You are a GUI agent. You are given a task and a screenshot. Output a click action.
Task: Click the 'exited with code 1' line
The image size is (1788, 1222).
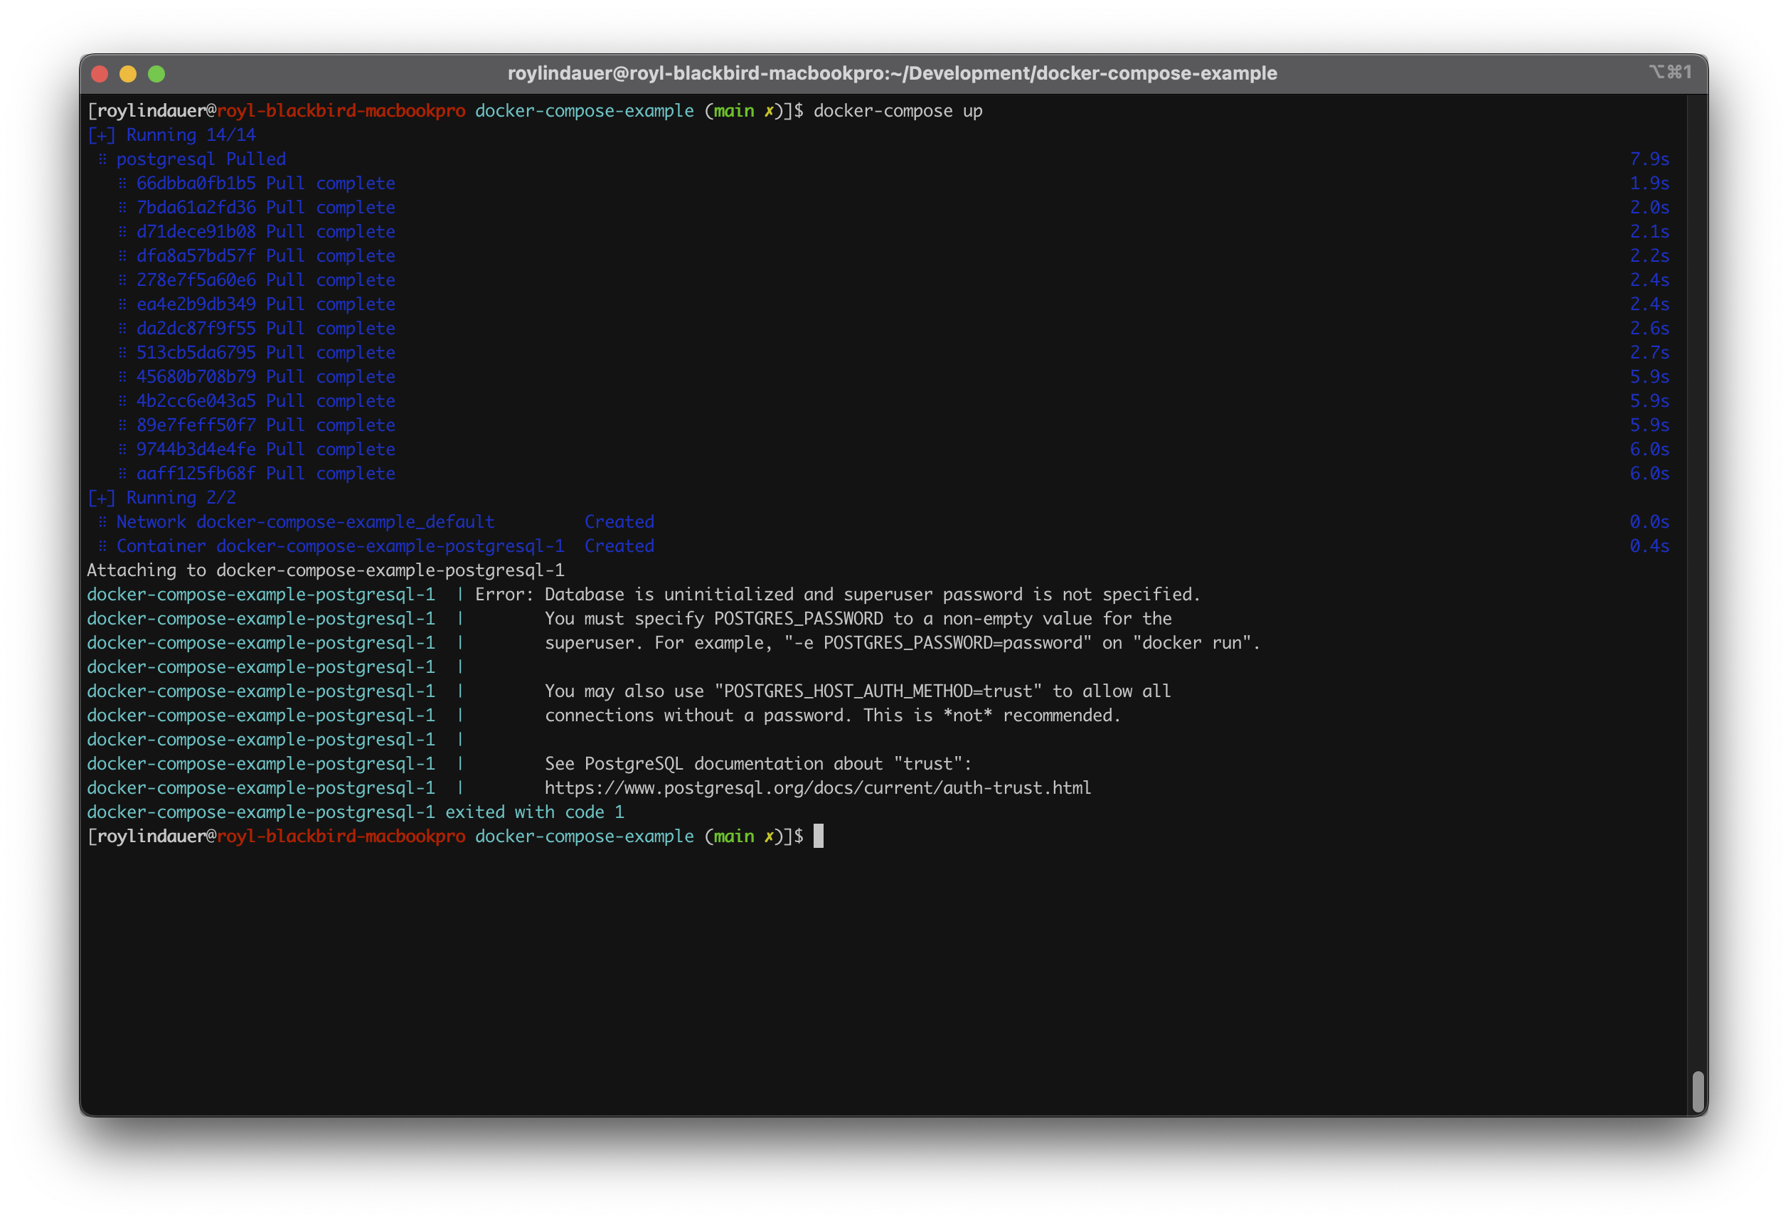click(356, 812)
